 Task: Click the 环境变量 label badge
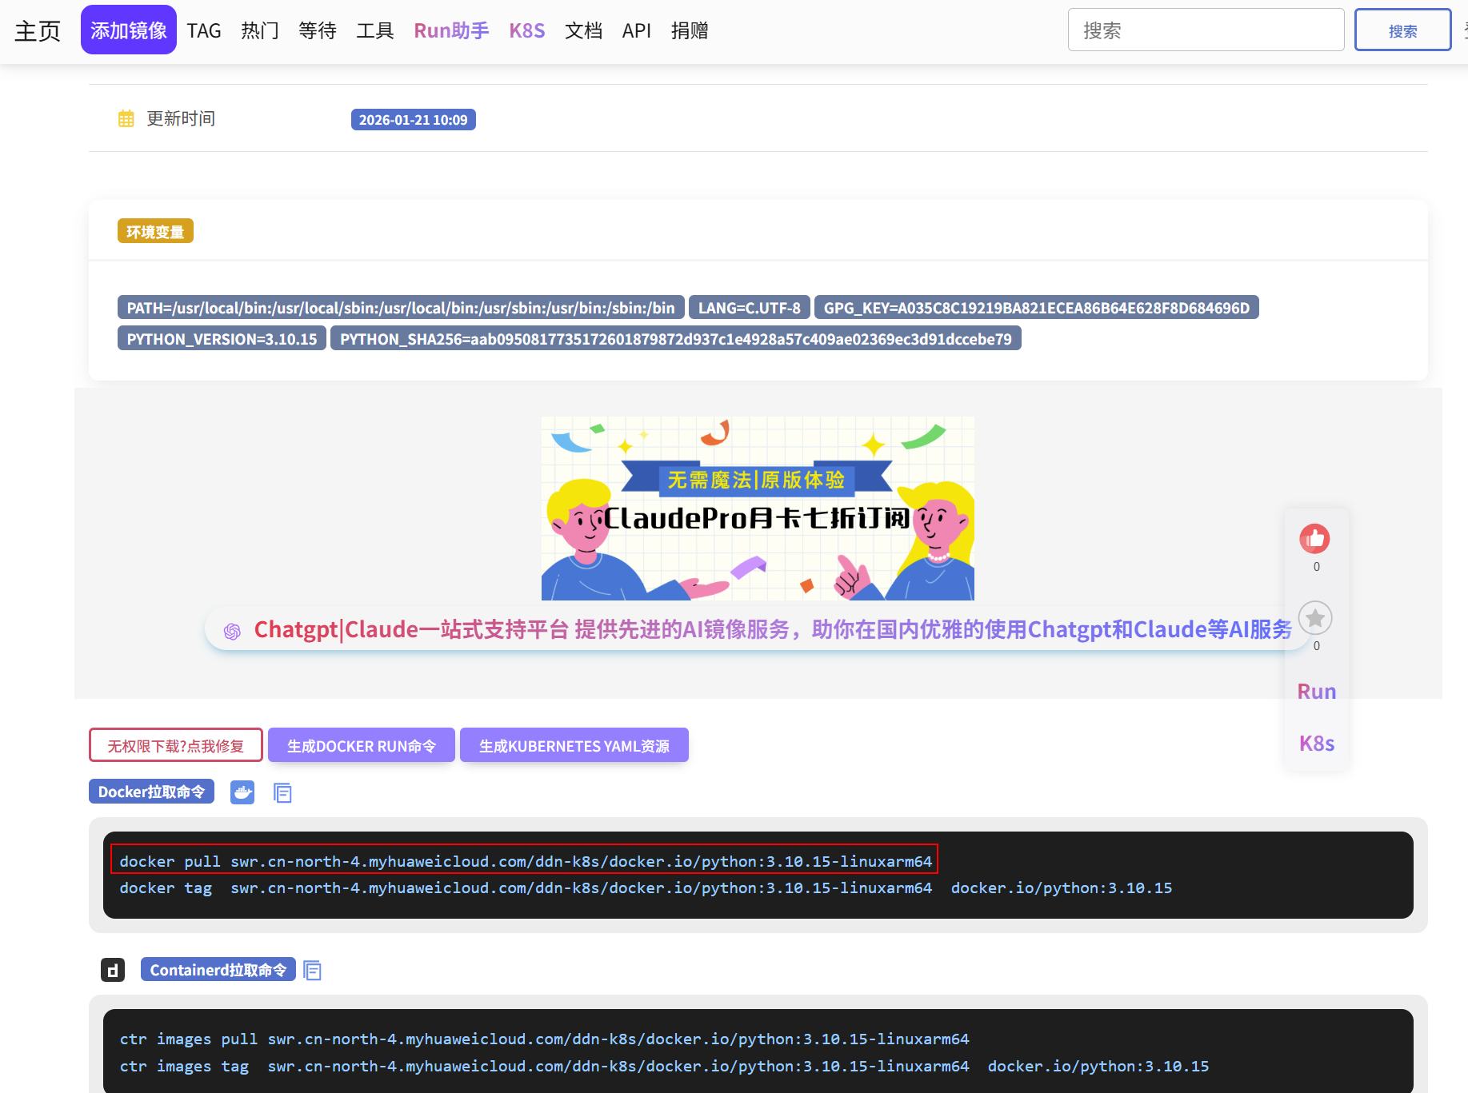pos(155,231)
